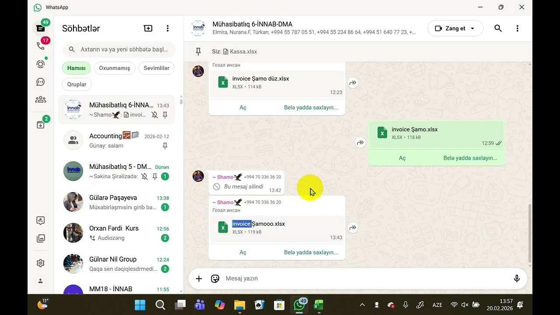This screenshot has width=560, height=315.
Task: Attach a file with the plus button
Action: (x=199, y=279)
